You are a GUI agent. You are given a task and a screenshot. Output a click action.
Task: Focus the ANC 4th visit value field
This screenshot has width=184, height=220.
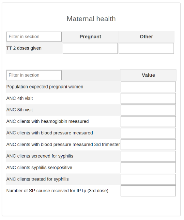click(x=148, y=99)
